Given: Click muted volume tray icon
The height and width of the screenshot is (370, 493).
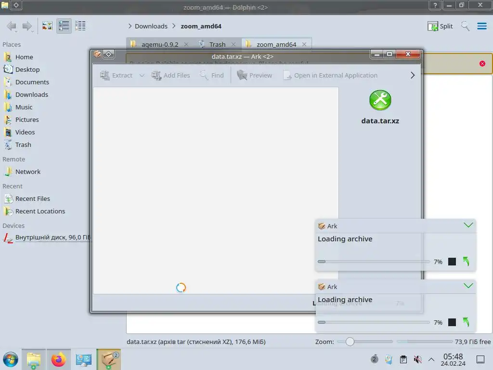Looking at the screenshot, I should pos(417,359).
